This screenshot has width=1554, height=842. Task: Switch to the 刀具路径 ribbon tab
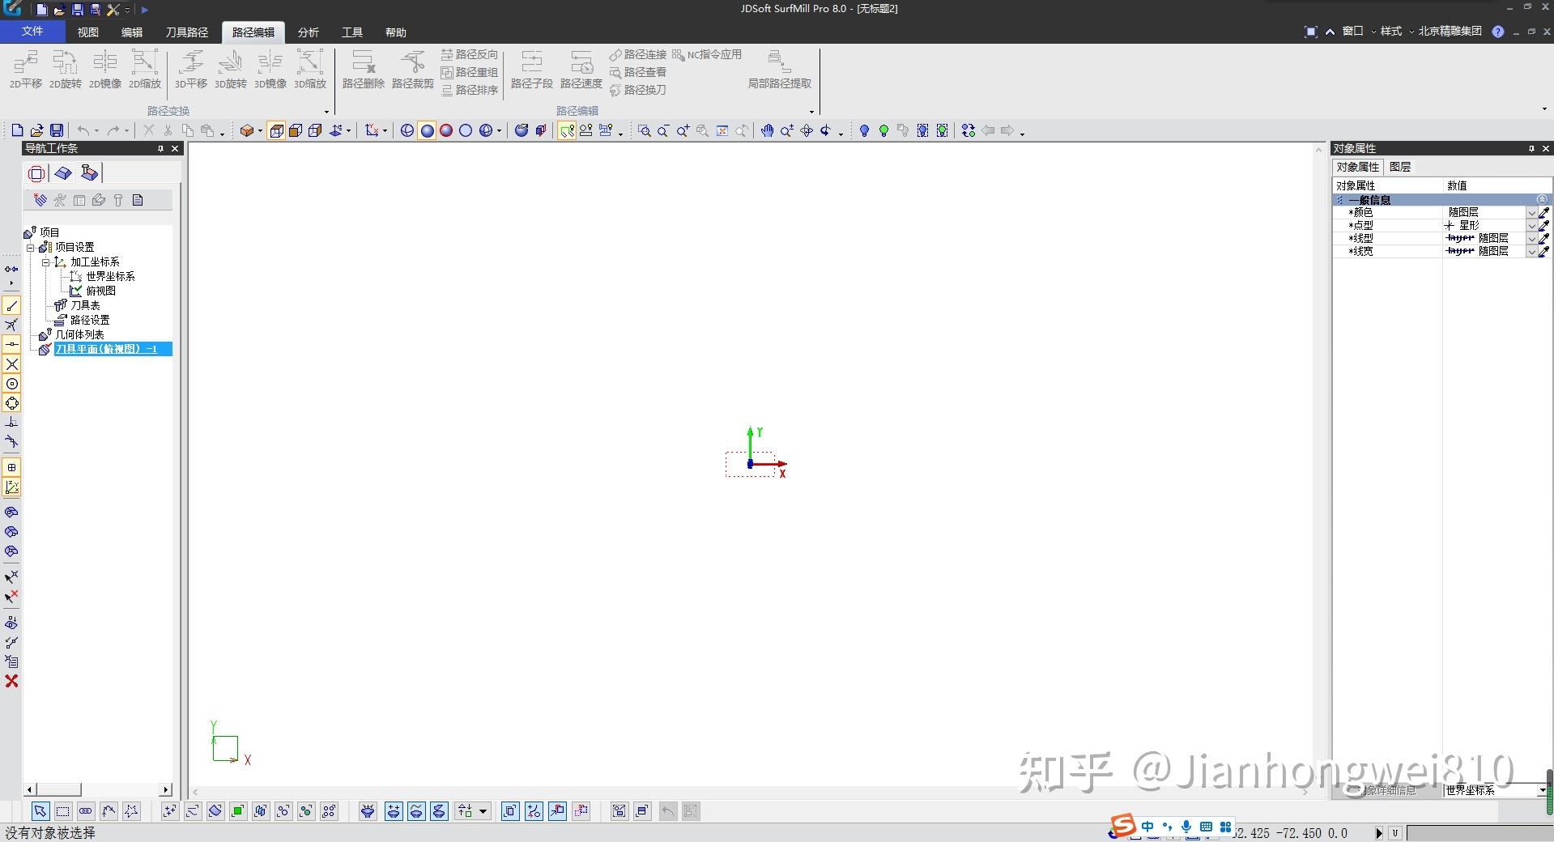[x=187, y=32]
